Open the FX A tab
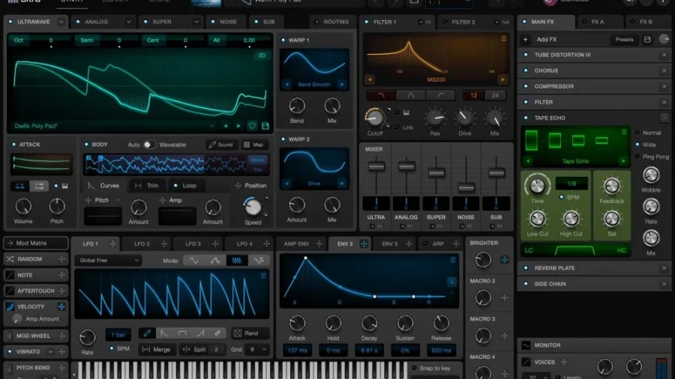This screenshot has height=379, width=675. [x=598, y=22]
